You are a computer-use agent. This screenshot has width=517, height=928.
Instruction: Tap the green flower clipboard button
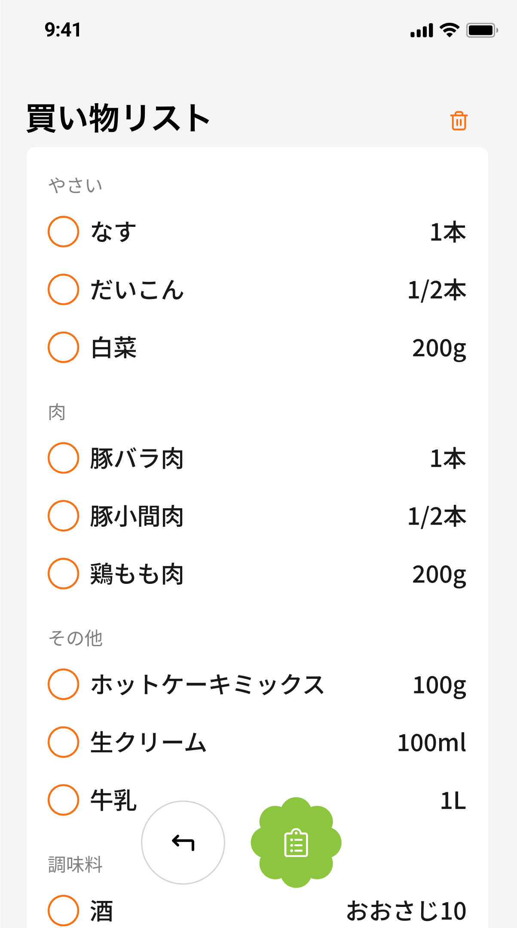coord(296,843)
